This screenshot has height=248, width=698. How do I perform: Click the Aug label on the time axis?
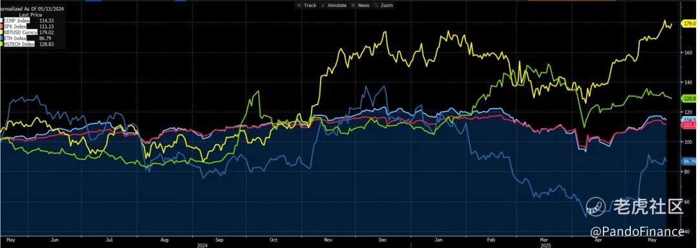coord(164,240)
